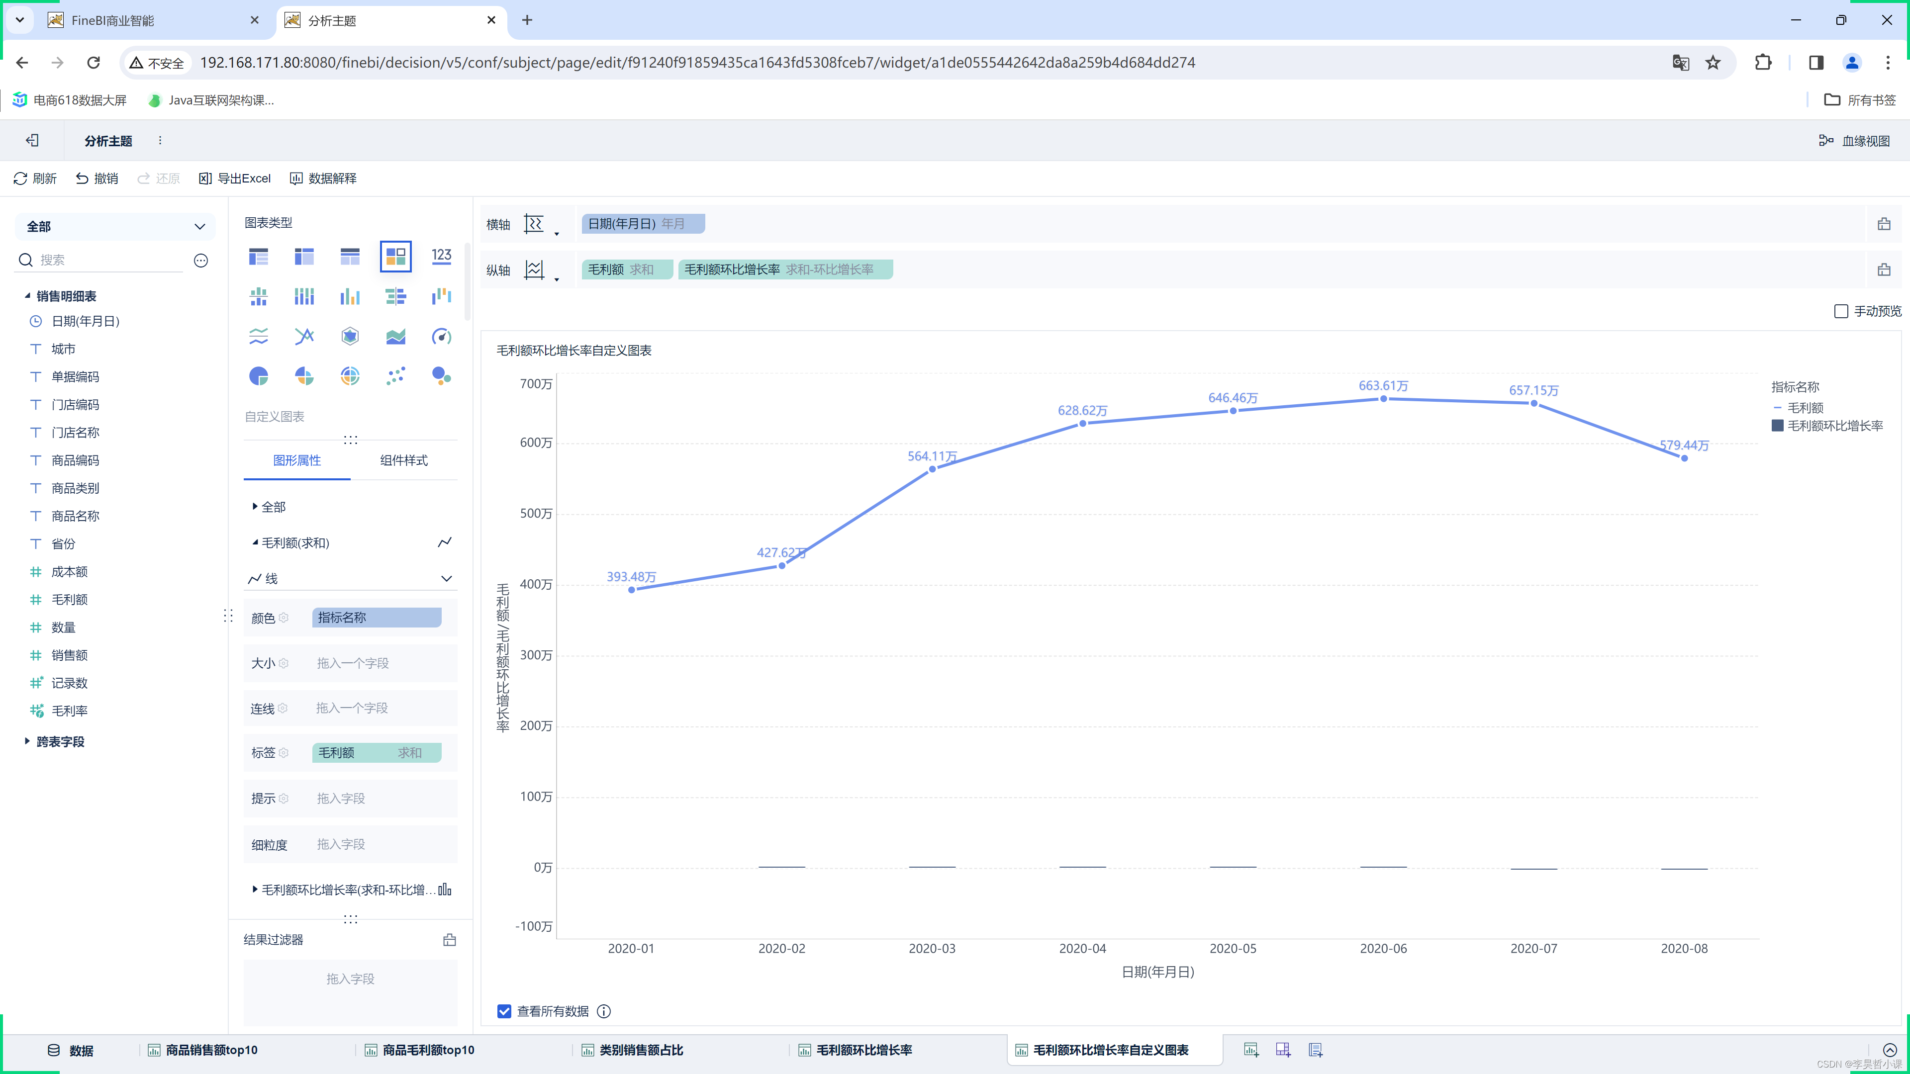This screenshot has width=1910, height=1074.
Task: Open the color settings gear icon
Action: pyautogui.click(x=283, y=618)
